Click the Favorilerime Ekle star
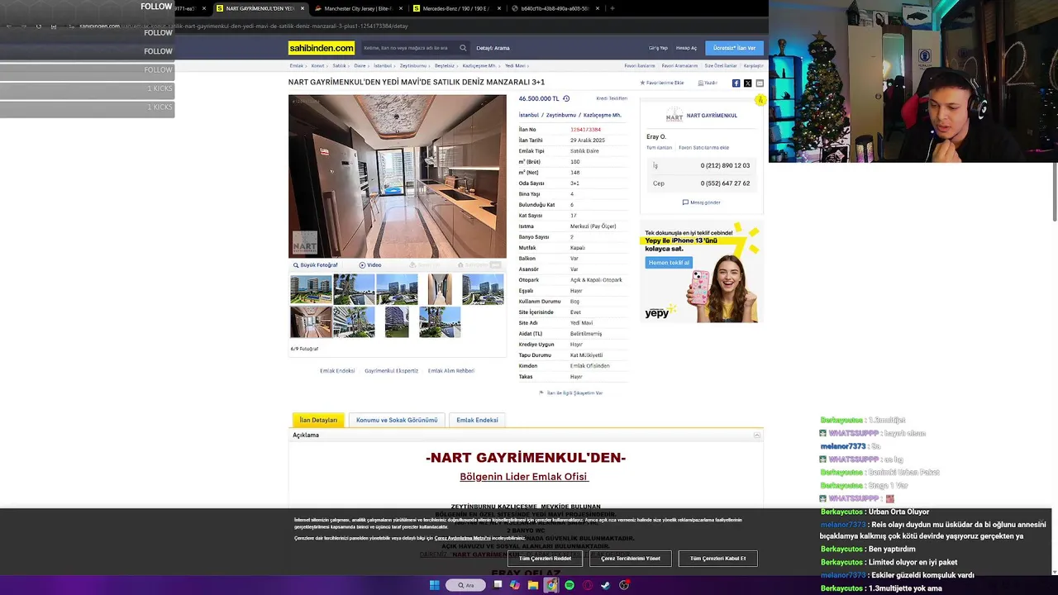Image resolution: width=1058 pixels, height=595 pixels. 642,83
